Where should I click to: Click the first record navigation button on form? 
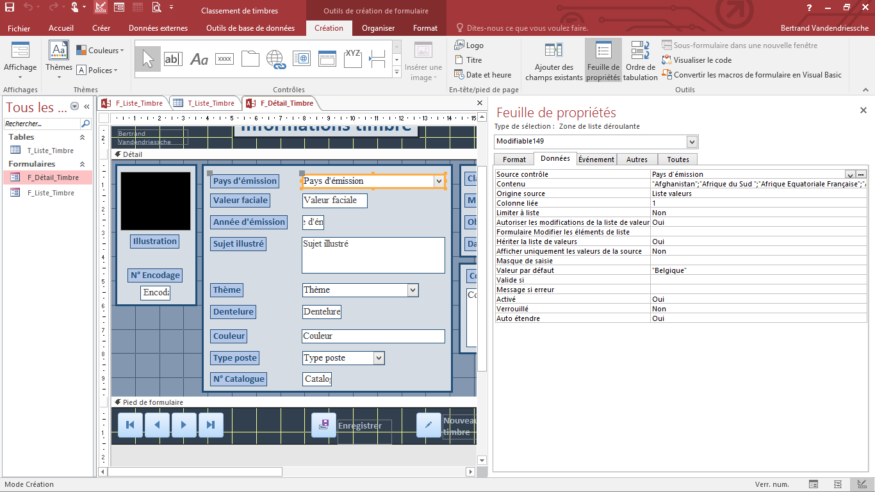[130, 425]
